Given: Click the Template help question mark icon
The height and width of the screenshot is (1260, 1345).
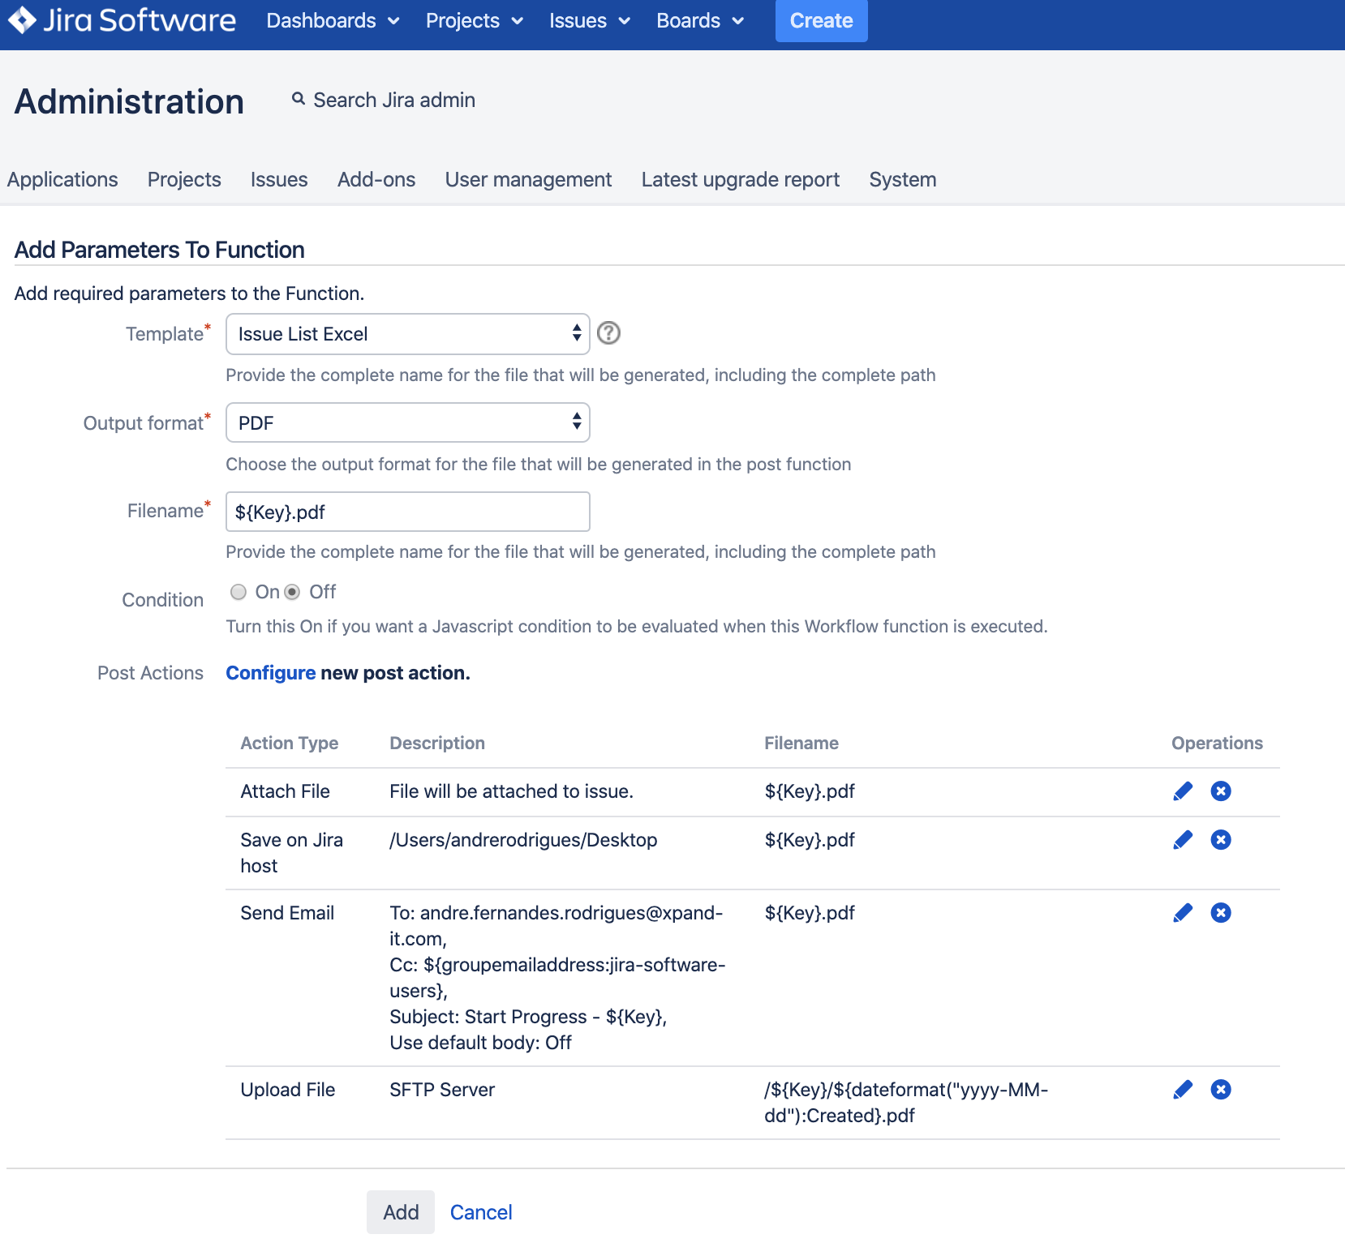Looking at the screenshot, I should (x=608, y=333).
